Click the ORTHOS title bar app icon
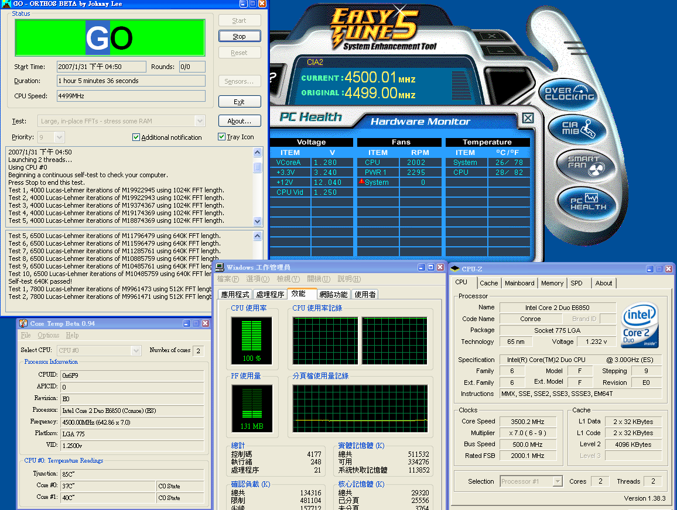 pyautogui.click(x=6, y=4)
